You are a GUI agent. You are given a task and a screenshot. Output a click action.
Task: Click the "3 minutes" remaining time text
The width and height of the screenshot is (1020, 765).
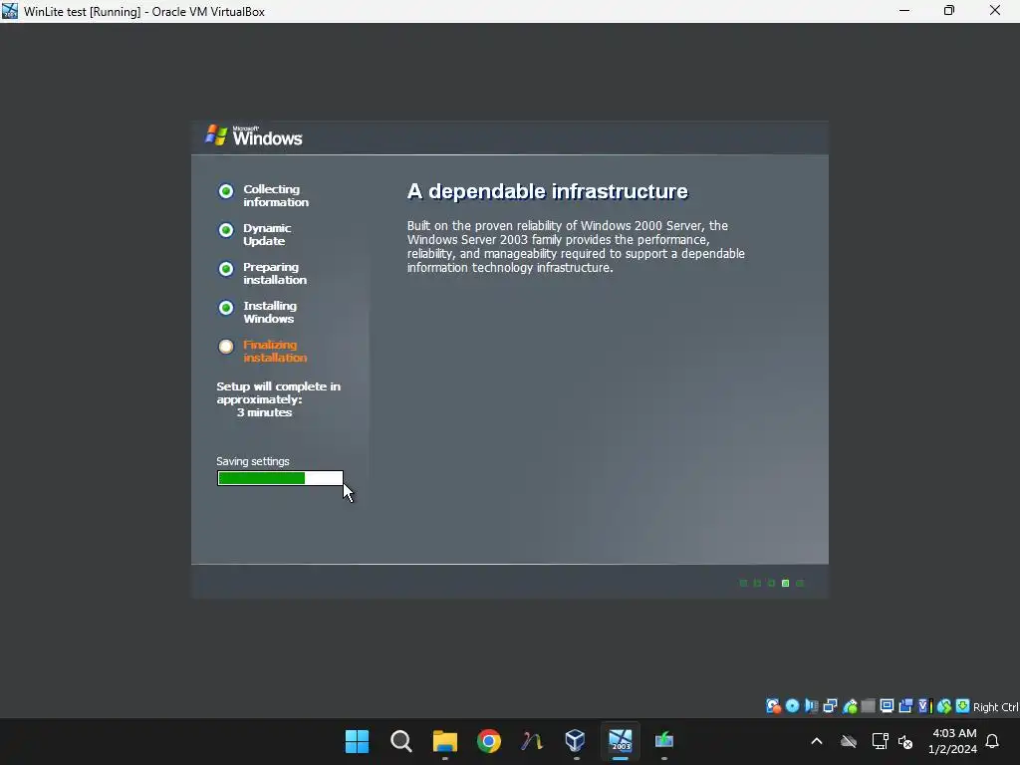pos(264,412)
